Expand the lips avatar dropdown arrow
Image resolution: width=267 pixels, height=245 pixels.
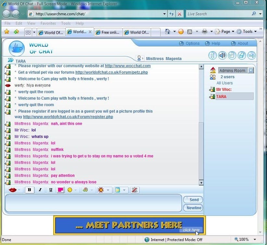point(19,190)
